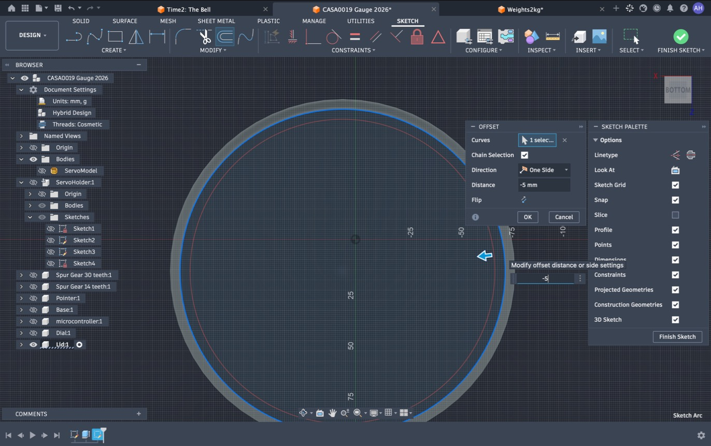Open the data panel grid icon
Screen dimensions: 711x446
[x=25, y=8]
